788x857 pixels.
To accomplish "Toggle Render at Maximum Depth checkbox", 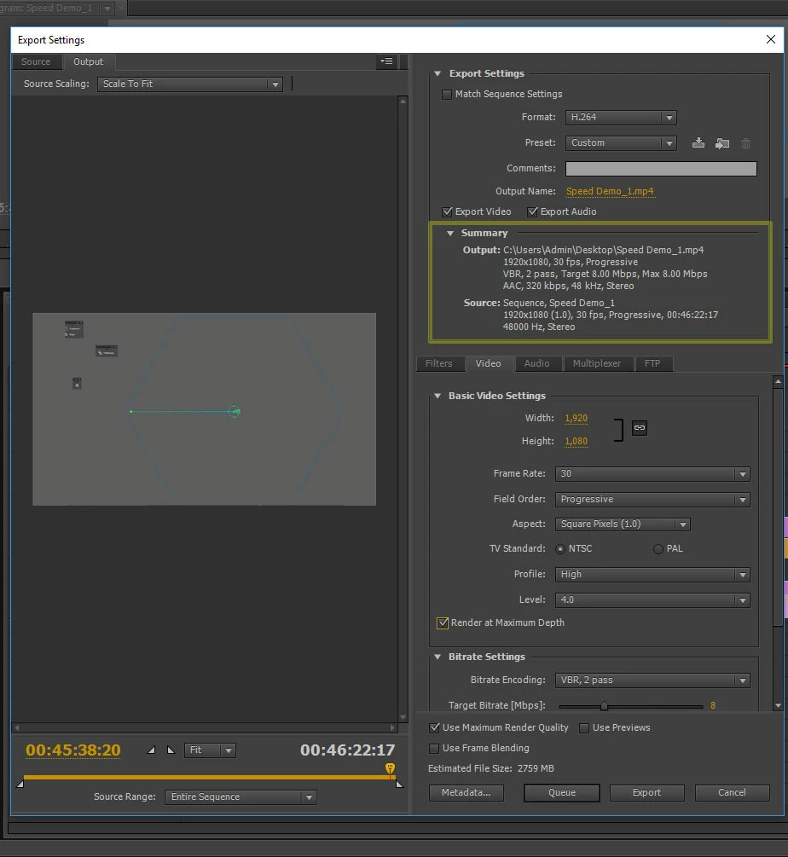I will 442,623.
